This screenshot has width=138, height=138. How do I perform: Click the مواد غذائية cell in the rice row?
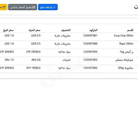pyautogui.click(x=65, y=52)
